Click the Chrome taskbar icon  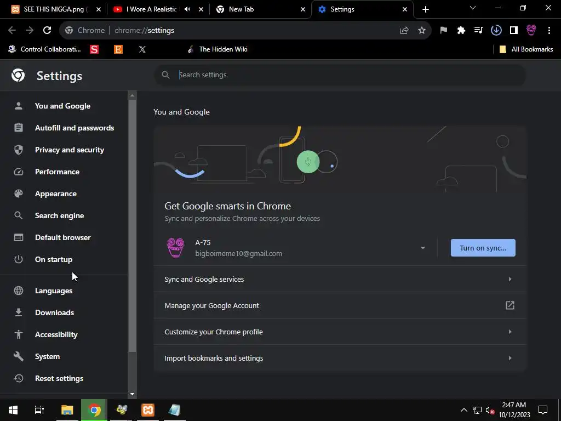94,410
